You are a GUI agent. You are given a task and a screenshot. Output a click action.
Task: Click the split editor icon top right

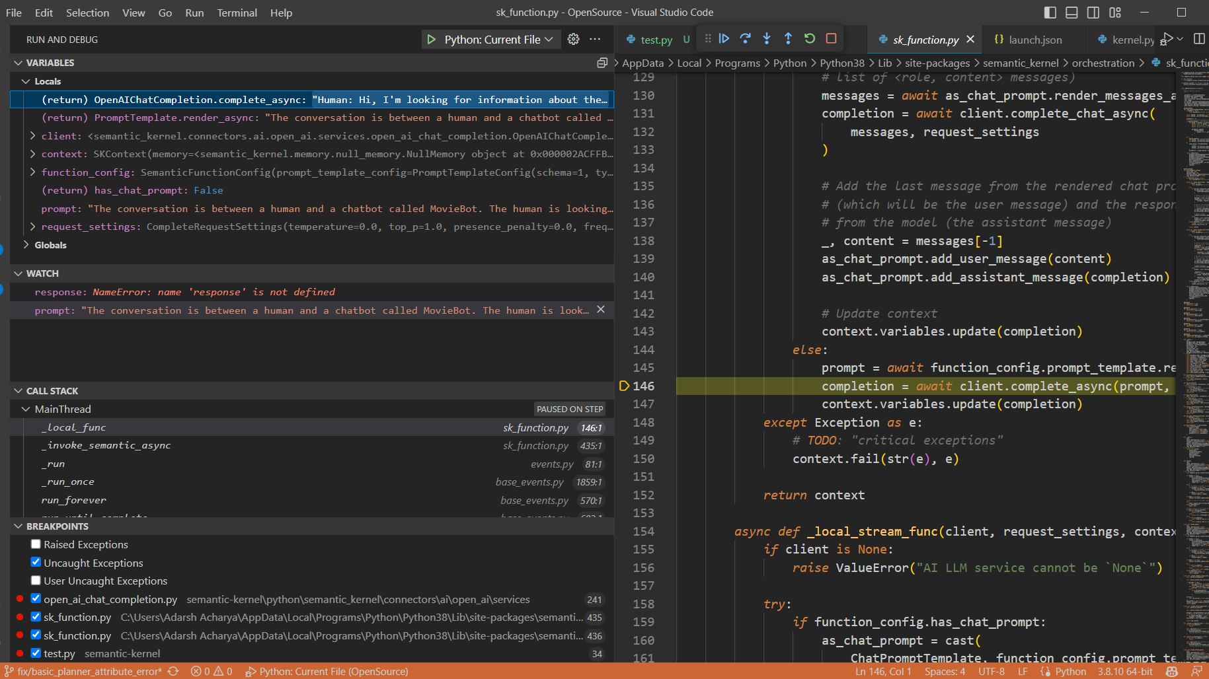coord(1200,38)
